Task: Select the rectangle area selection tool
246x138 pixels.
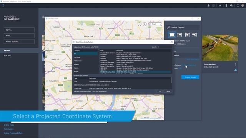Action: [x=172, y=35]
